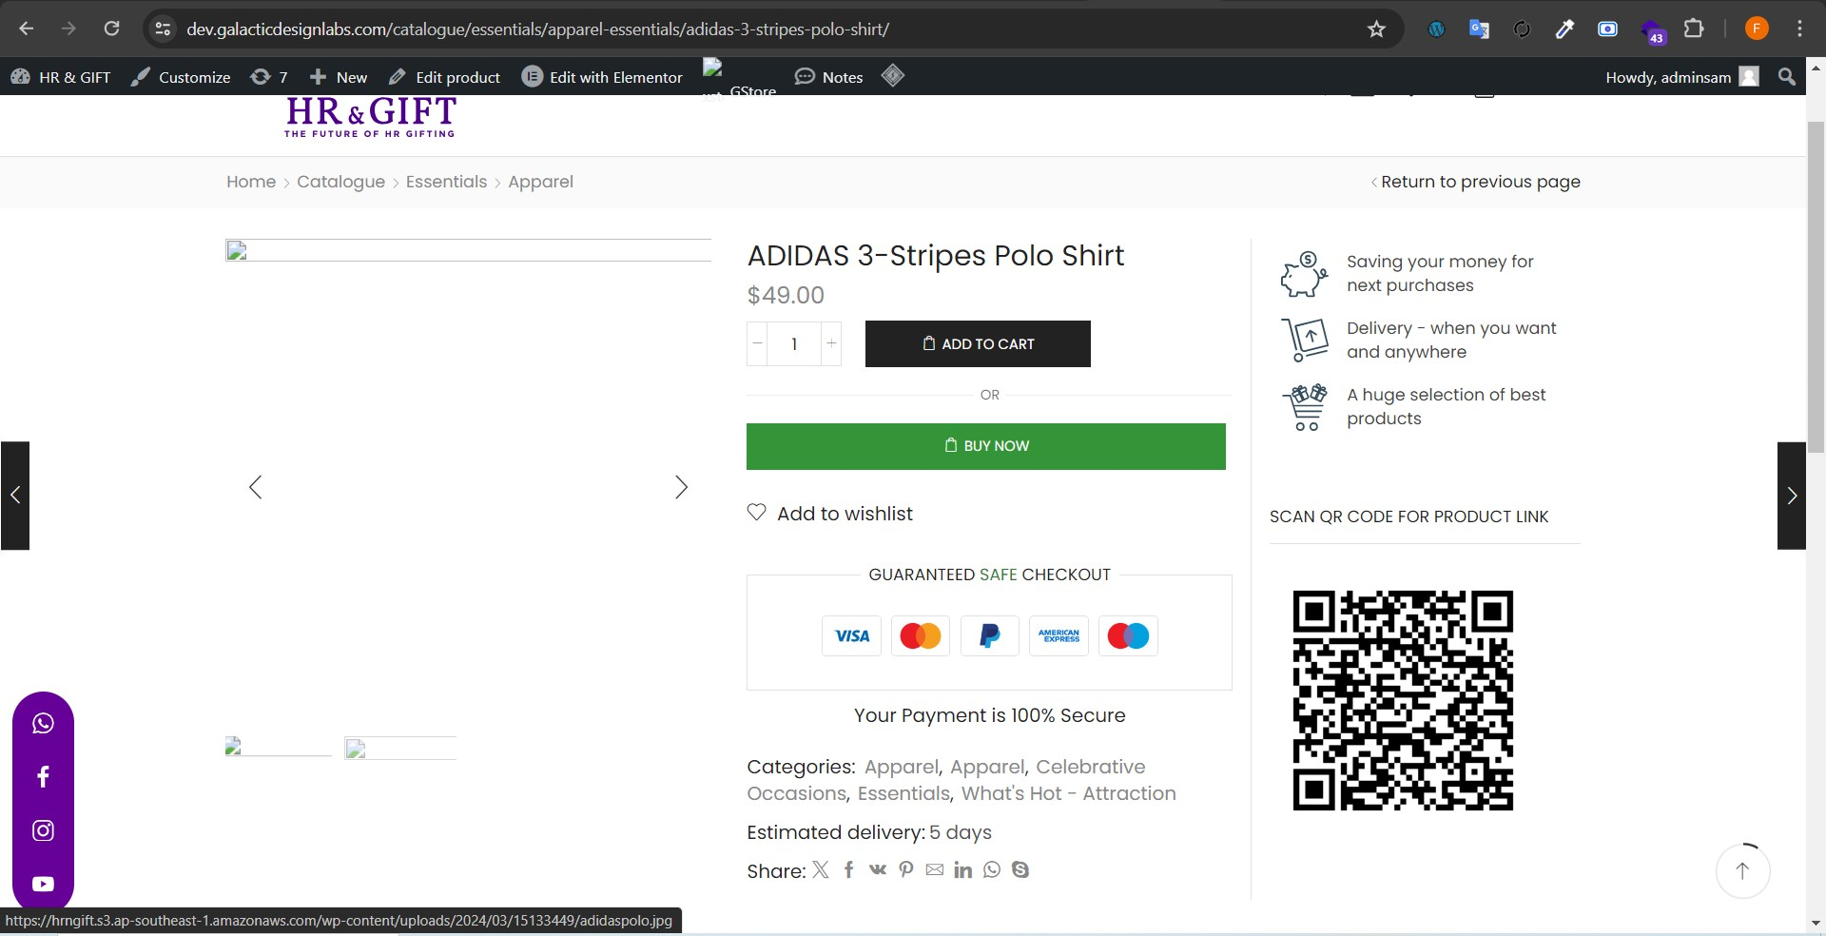Image resolution: width=1826 pixels, height=936 pixels.
Task: Click the quantity input field
Action: (794, 343)
